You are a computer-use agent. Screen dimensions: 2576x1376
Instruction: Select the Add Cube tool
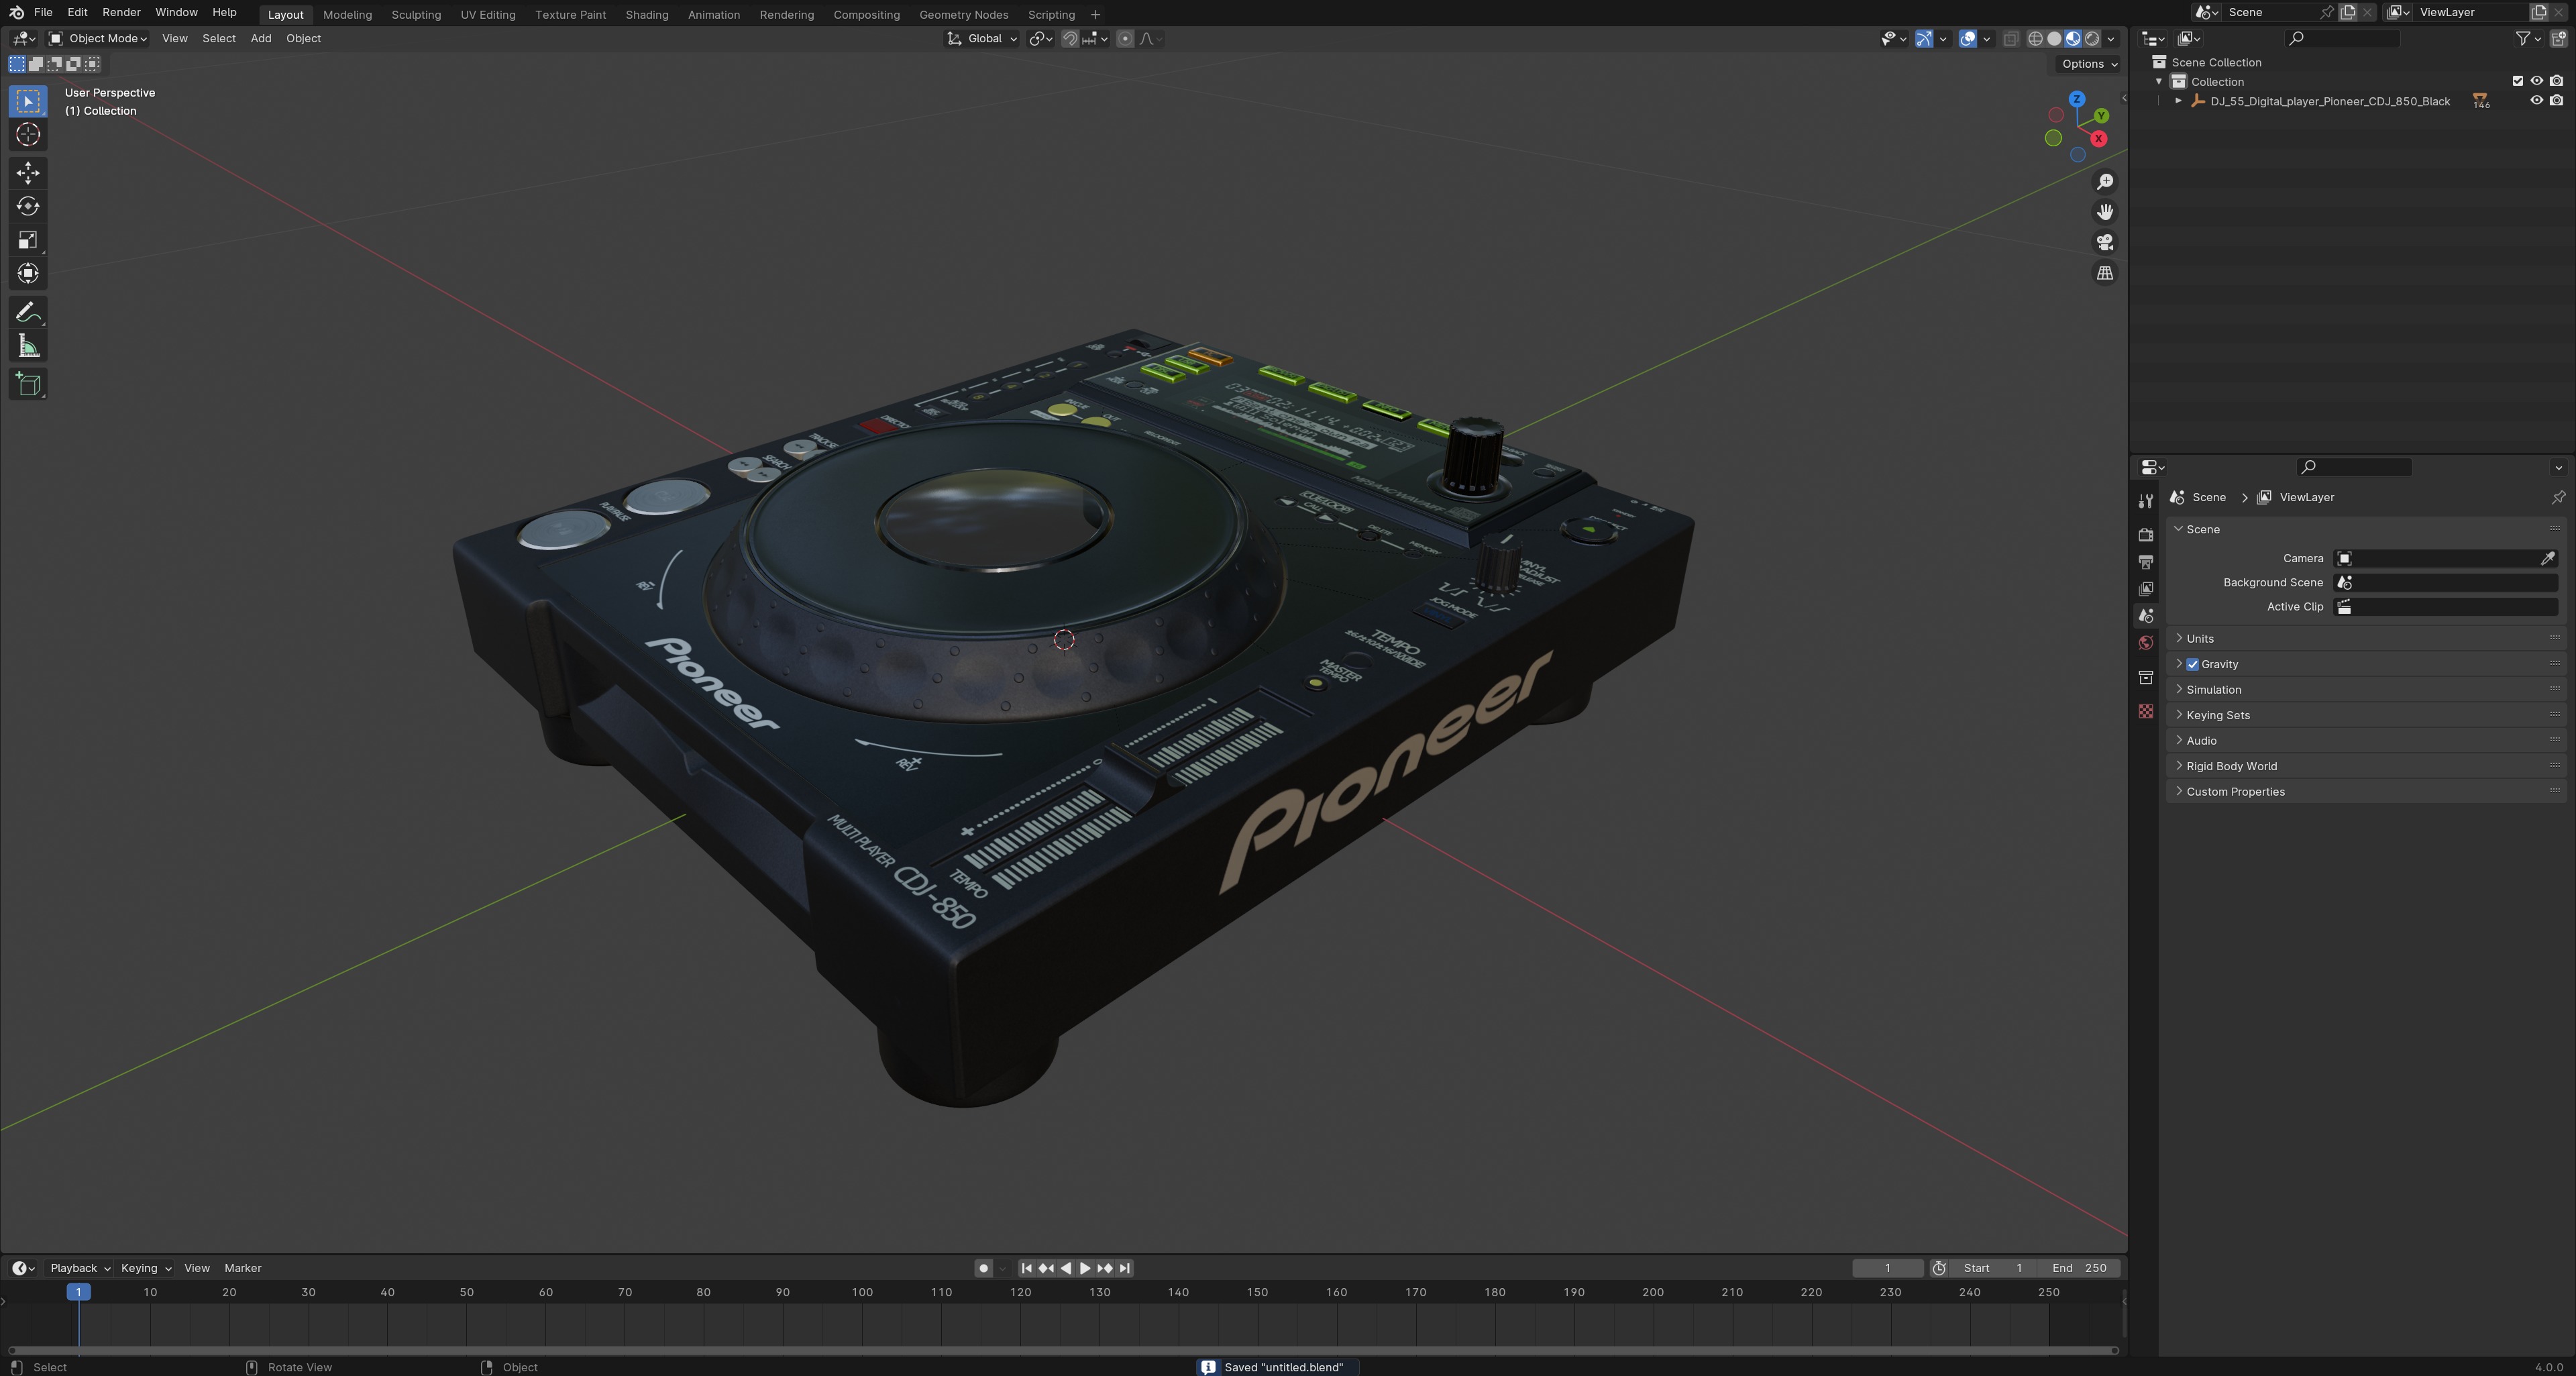(28, 385)
